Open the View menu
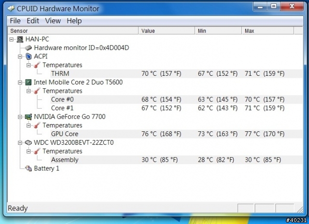This screenshot has height=224, width=309. point(53,21)
